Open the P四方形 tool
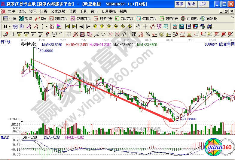This screenshot has width=235, height=160. point(57,18)
